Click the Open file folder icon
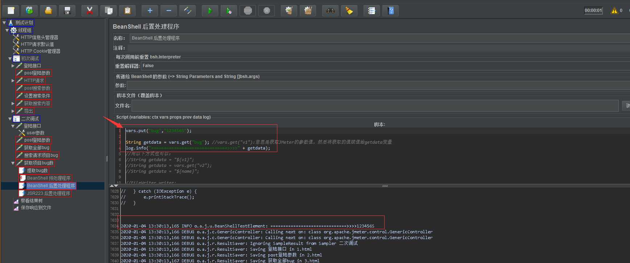630x263 pixels. (48, 11)
